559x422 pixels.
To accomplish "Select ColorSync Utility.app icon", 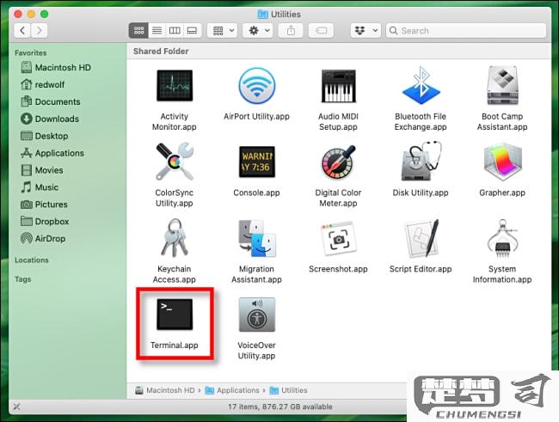I will click(x=175, y=162).
